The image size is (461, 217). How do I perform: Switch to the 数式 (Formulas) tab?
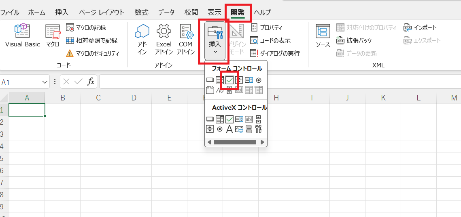pos(142,12)
